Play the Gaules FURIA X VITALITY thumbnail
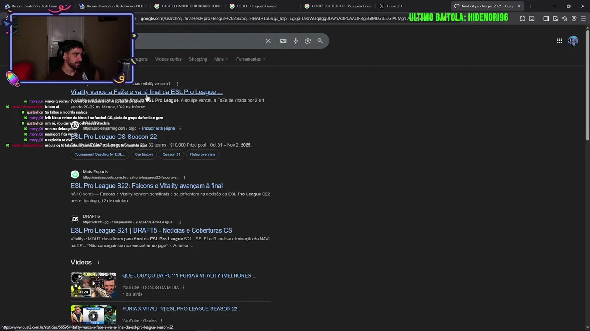Image resolution: width=590 pixels, height=331 pixels. 93,315
